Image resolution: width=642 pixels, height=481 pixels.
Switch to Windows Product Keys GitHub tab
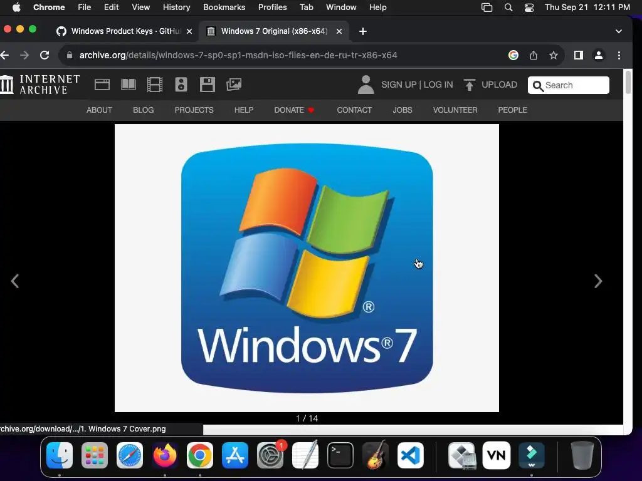[125, 31]
